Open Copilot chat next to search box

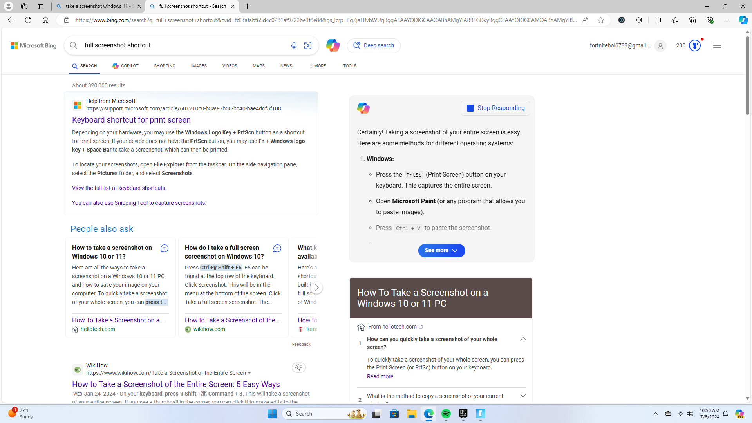pos(333,45)
